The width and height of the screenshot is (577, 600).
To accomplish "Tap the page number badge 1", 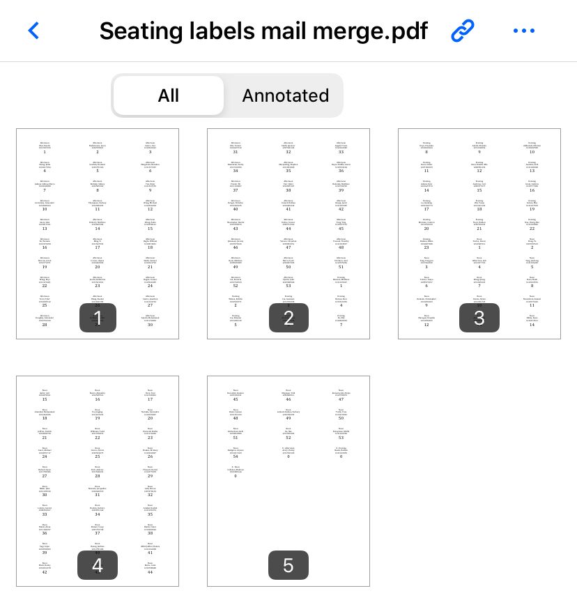I will pos(98,318).
